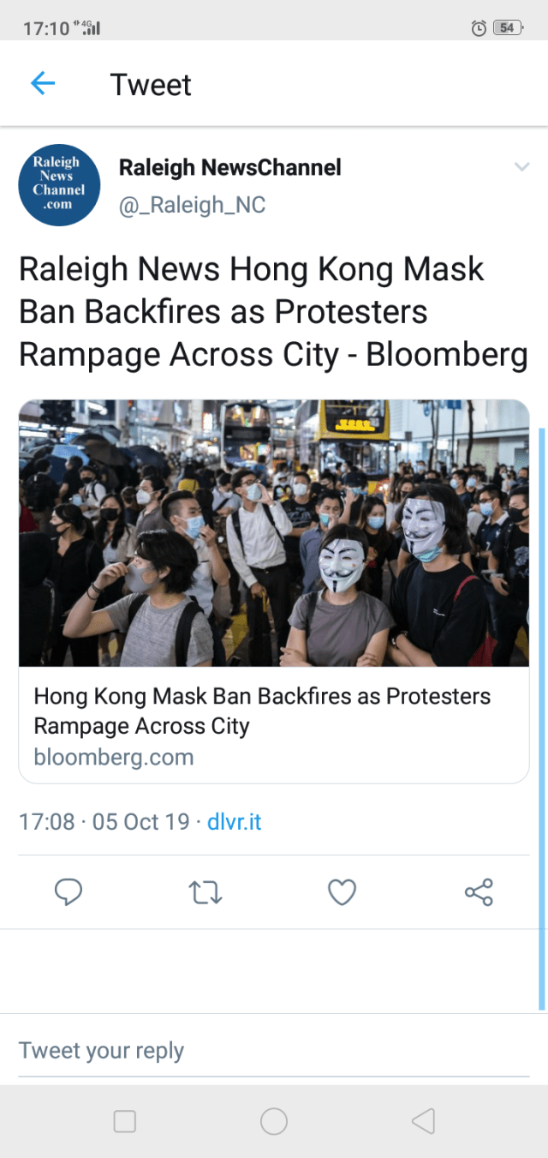Like the tweet with the heart icon
548x1158 pixels.
(342, 892)
